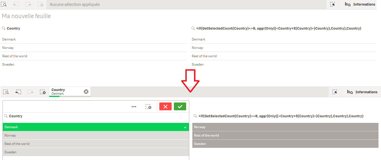
Task: Select Sweden in the upper white expression list
Action: click(284, 65)
